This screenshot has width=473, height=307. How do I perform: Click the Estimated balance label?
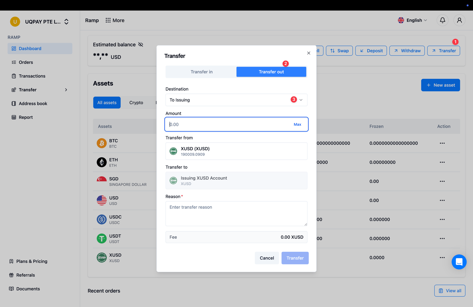point(114,45)
